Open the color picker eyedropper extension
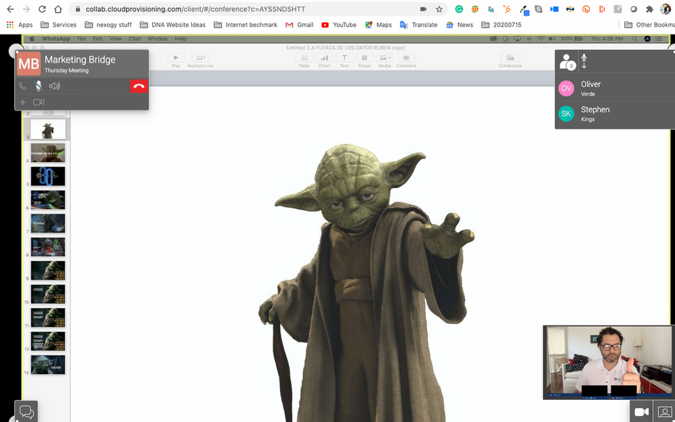The image size is (675, 422). point(523,9)
